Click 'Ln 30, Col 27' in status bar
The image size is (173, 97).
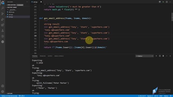click(142, 96)
